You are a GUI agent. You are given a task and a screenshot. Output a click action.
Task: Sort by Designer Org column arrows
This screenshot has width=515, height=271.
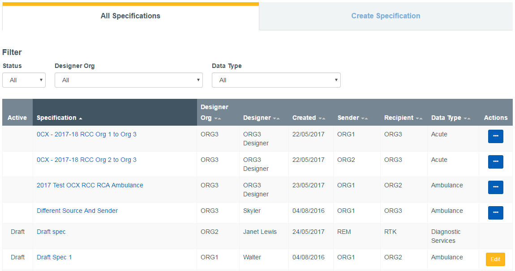pos(218,119)
